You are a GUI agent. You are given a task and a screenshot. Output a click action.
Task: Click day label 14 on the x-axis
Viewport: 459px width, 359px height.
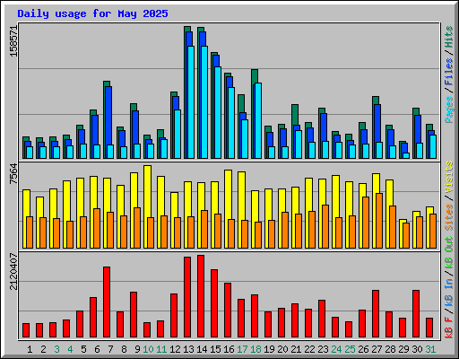(202, 349)
